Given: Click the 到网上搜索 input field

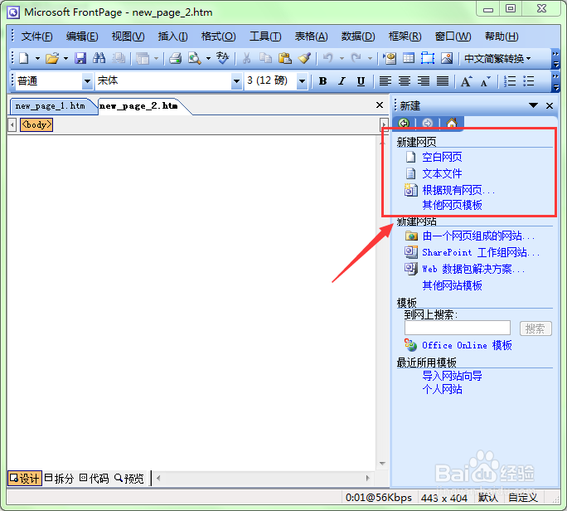Looking at the screenshot, I should tap(457, 328).
